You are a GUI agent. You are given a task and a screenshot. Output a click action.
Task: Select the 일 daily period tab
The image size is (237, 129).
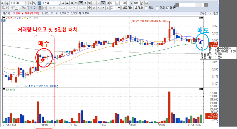coord(63,3)
